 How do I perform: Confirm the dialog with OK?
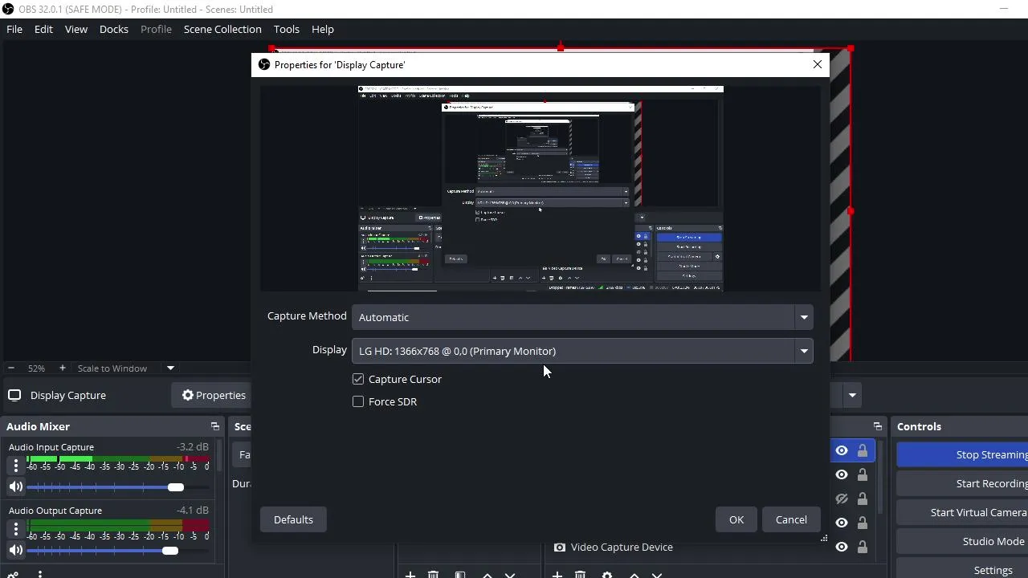pos(736,519)
